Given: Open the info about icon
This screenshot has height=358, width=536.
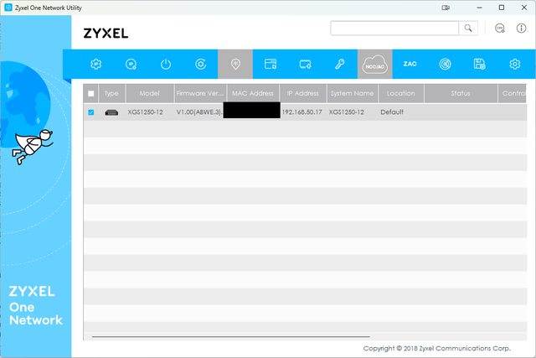Looking at the screenshot, I should click(x=523, y=29).
